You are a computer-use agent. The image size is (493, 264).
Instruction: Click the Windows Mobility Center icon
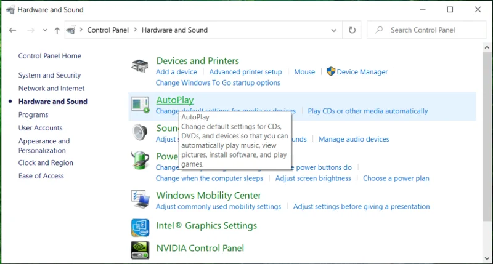click(141, 199)
